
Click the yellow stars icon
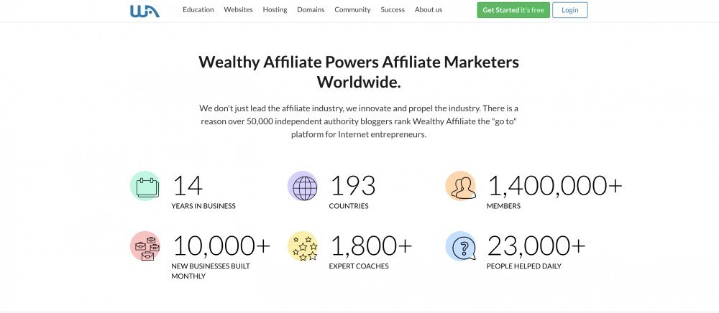(x=303, y=246)
